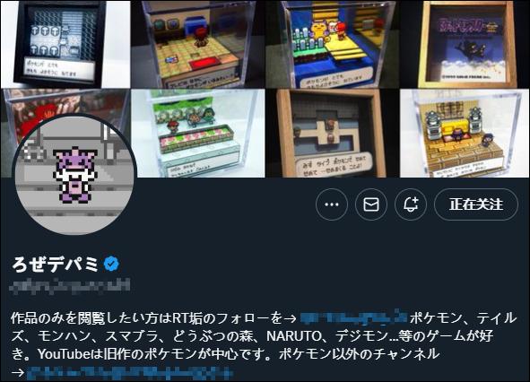Screen dimensions: 530x382
Task: Toggle the 正在关注 following button
Action: coord(476,204)
